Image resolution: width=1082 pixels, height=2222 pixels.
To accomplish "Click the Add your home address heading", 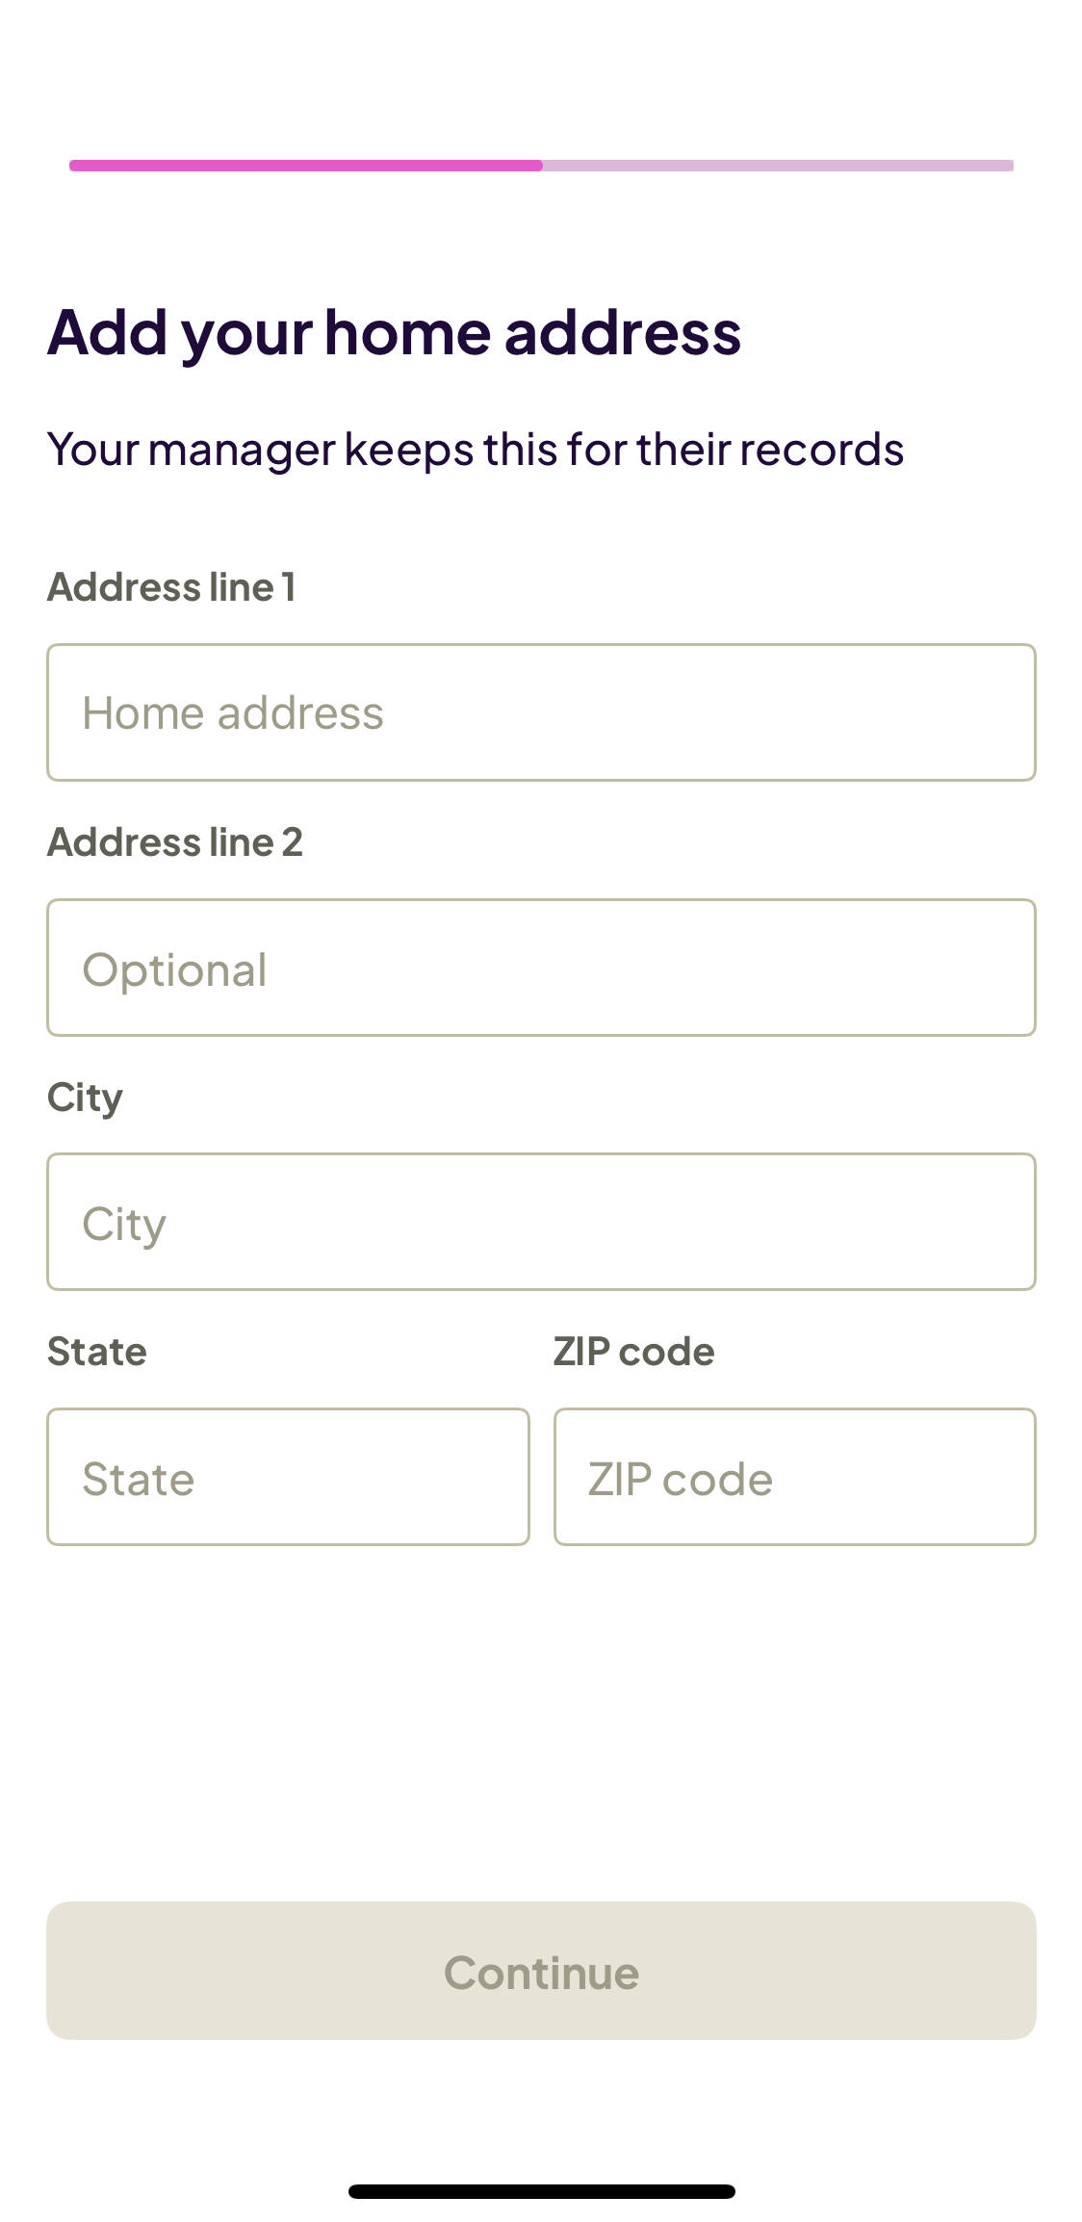I will pos(395,331).
